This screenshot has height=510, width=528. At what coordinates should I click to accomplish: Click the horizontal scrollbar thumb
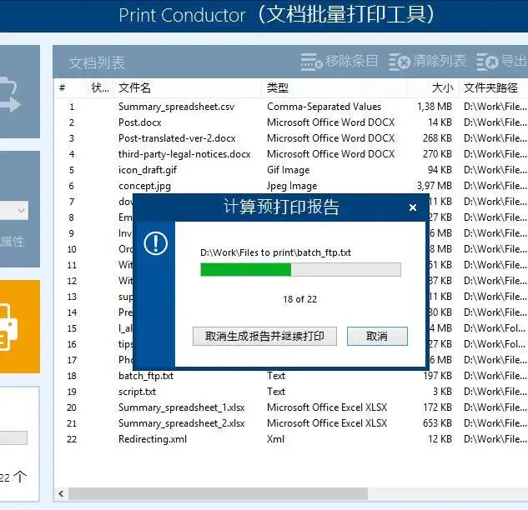tap(219, 494)
